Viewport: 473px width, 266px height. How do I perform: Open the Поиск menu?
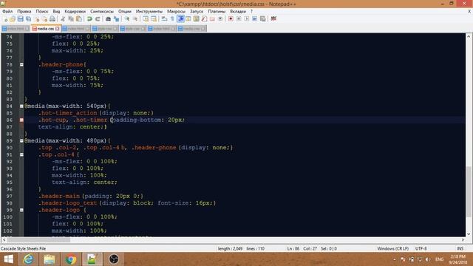pos(42,12)
